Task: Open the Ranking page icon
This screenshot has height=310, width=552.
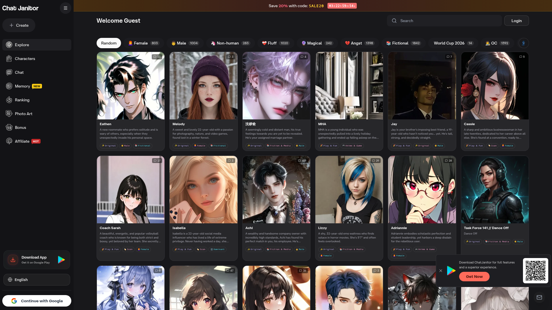Action: coord(9,100)
